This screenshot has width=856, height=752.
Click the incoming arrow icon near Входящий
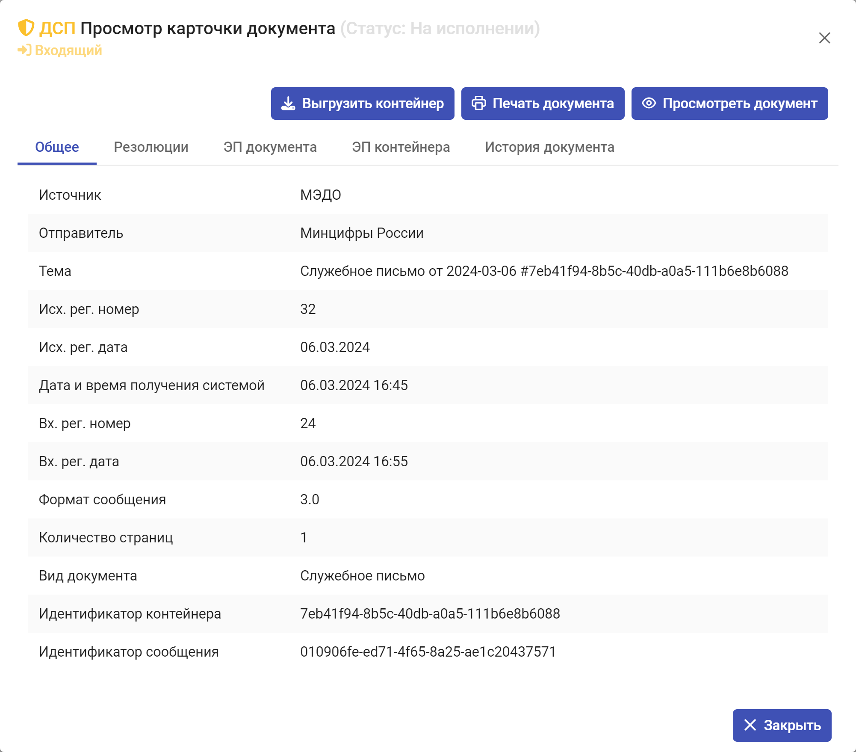(x=24, y=50)
